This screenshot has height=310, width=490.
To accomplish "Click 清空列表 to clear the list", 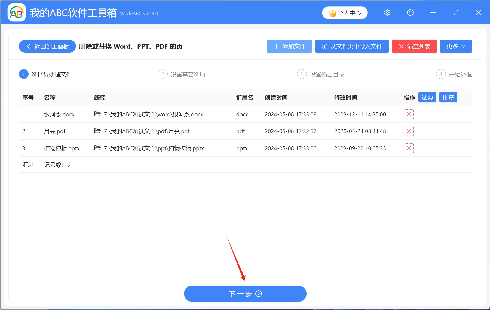I will pyautogui.click(x=414, y=46).
